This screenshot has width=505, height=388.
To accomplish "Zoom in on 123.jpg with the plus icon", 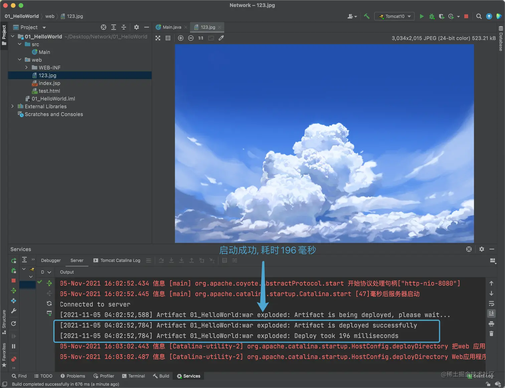I will coord(181,38).
